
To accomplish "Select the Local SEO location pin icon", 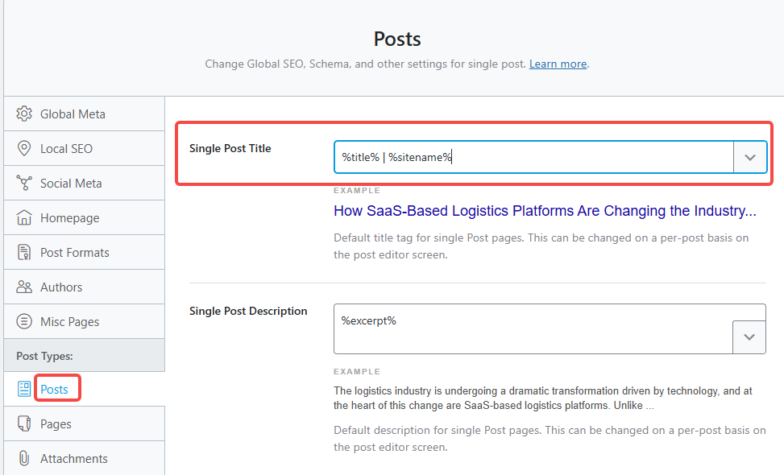I will pyautogui.click(x=24, y=148).
